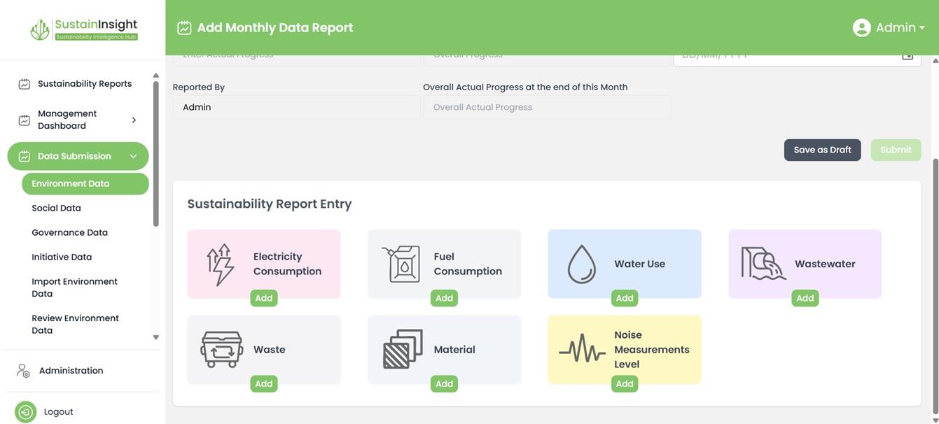Click the Logout circular icon
939x424 pixels.
coord(25,412)
